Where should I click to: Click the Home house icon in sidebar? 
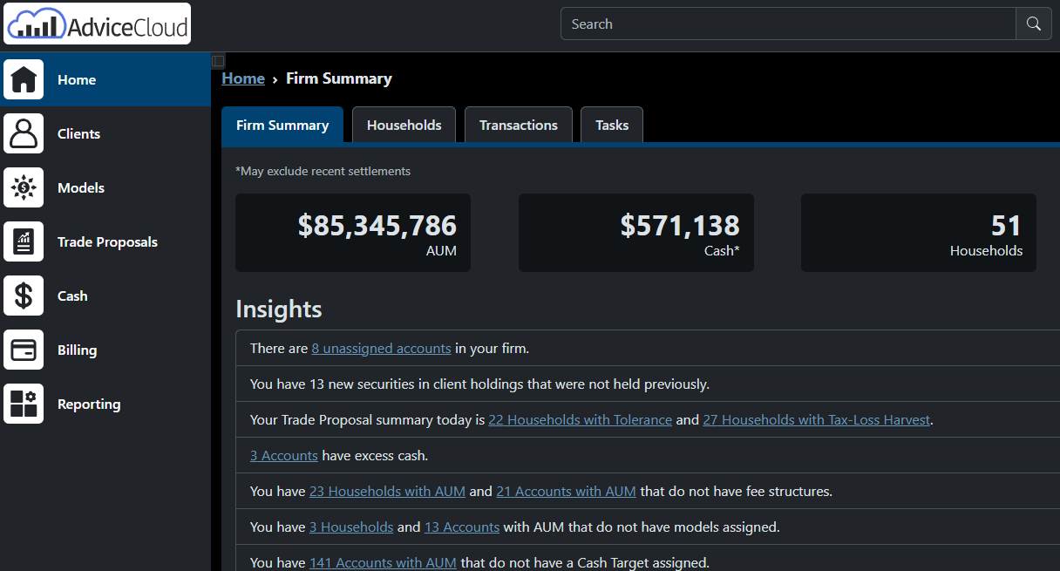tap(24, 79)
